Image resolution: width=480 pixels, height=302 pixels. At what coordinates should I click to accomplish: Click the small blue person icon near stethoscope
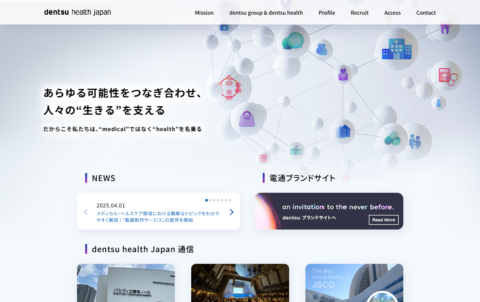[439, 103]
